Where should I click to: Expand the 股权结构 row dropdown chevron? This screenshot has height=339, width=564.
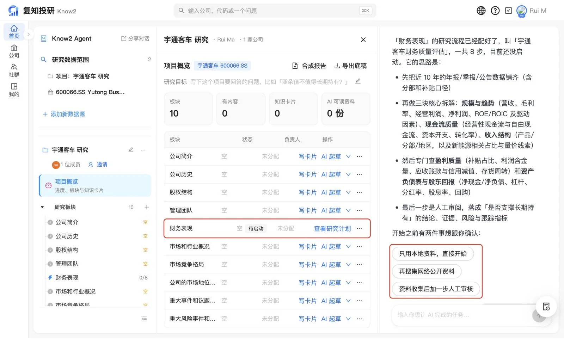coord(348,192)
